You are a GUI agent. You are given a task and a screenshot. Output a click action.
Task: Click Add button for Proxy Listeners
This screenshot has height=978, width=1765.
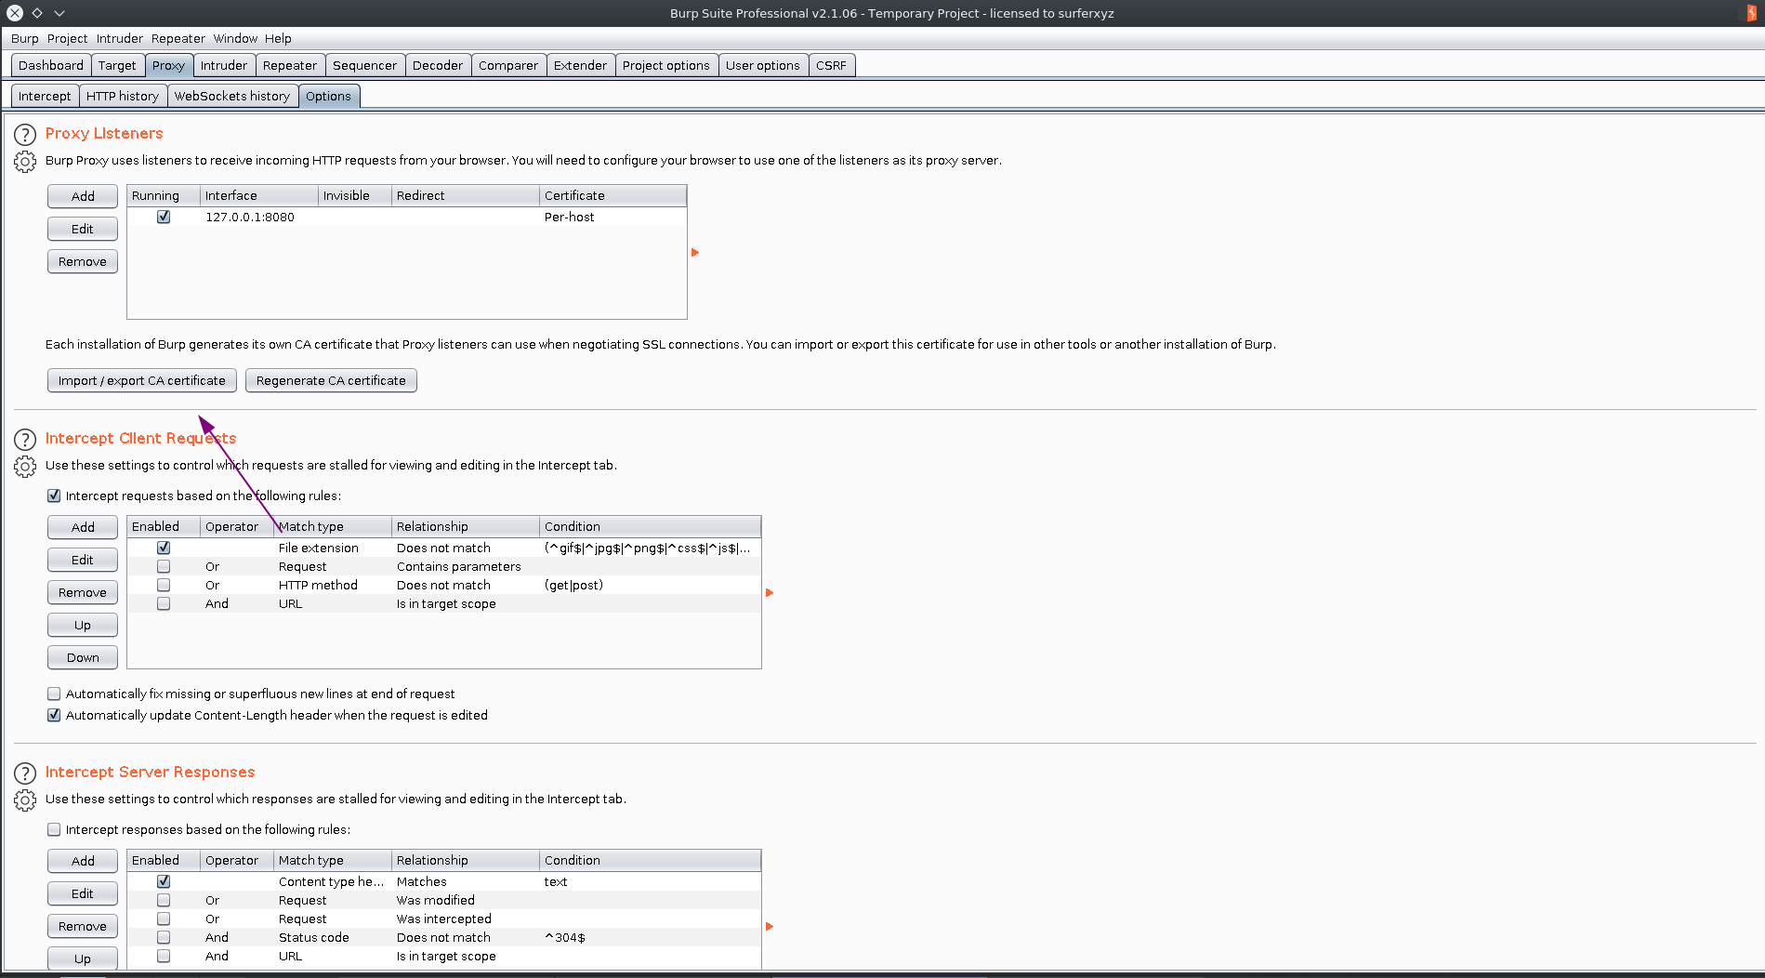[83, 196]
